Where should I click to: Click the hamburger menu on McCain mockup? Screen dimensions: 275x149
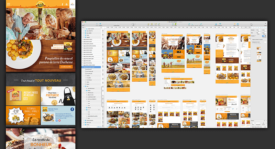click(8, 4)
